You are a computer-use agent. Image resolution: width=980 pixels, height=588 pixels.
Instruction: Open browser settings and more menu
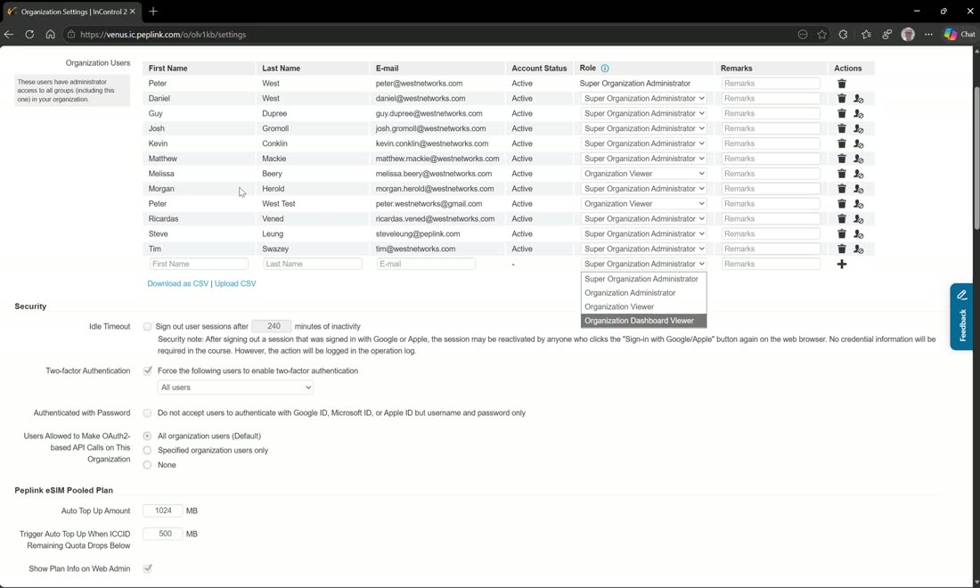[928, 35]
